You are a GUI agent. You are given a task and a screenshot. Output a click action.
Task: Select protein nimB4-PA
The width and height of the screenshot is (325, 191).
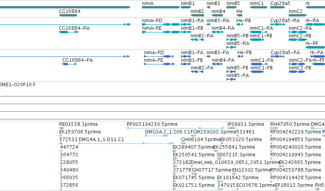217,64
